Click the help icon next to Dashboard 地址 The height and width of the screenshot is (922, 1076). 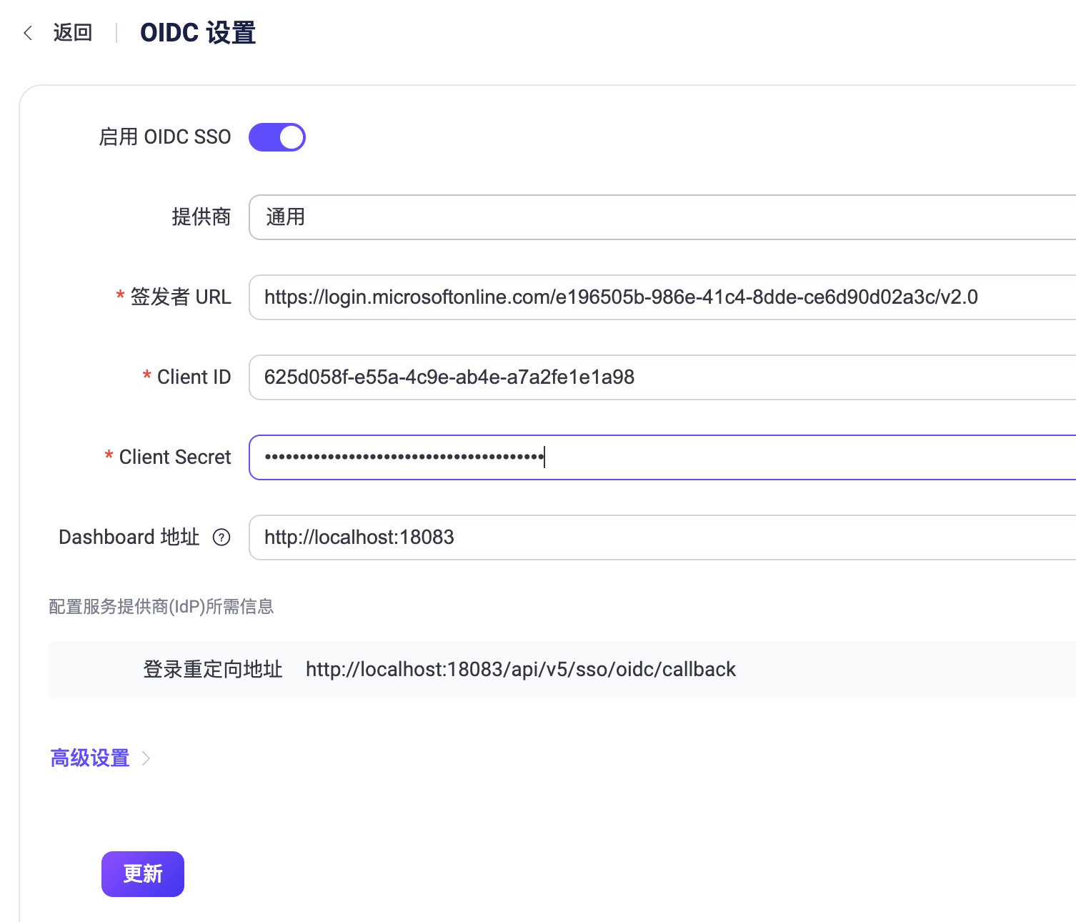223,537
